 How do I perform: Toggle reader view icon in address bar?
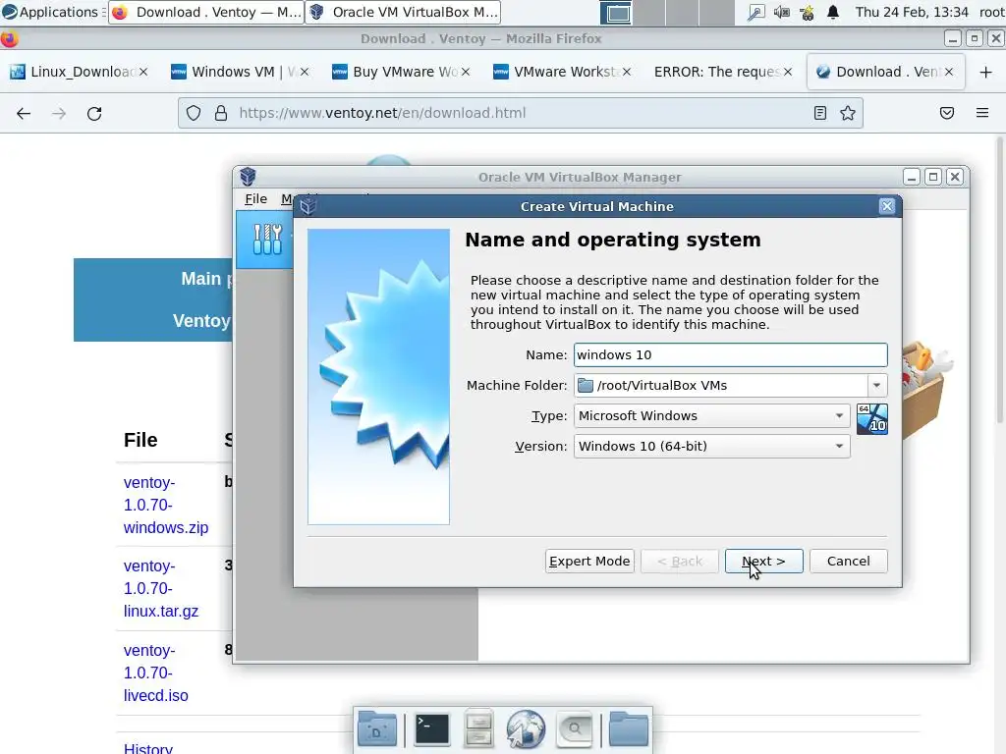(x=820, y=114)
